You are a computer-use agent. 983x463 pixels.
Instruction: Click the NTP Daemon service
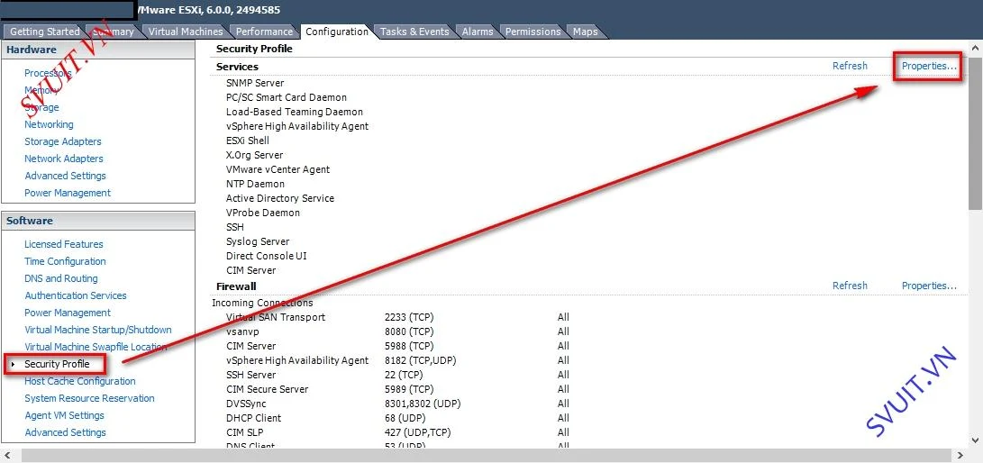click(255, 184)
